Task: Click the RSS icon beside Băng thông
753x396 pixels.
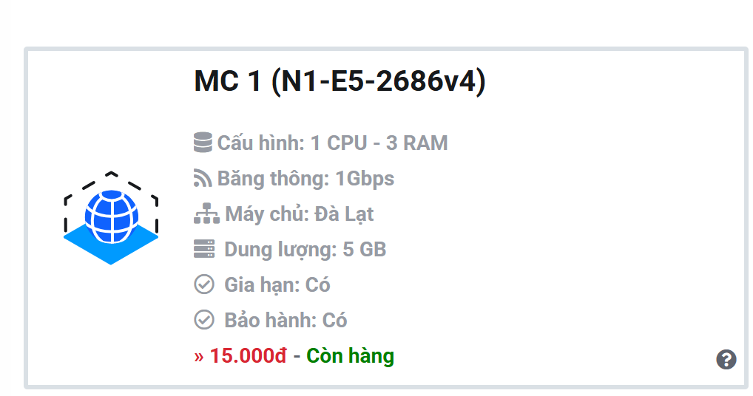Action: point(203,178)
